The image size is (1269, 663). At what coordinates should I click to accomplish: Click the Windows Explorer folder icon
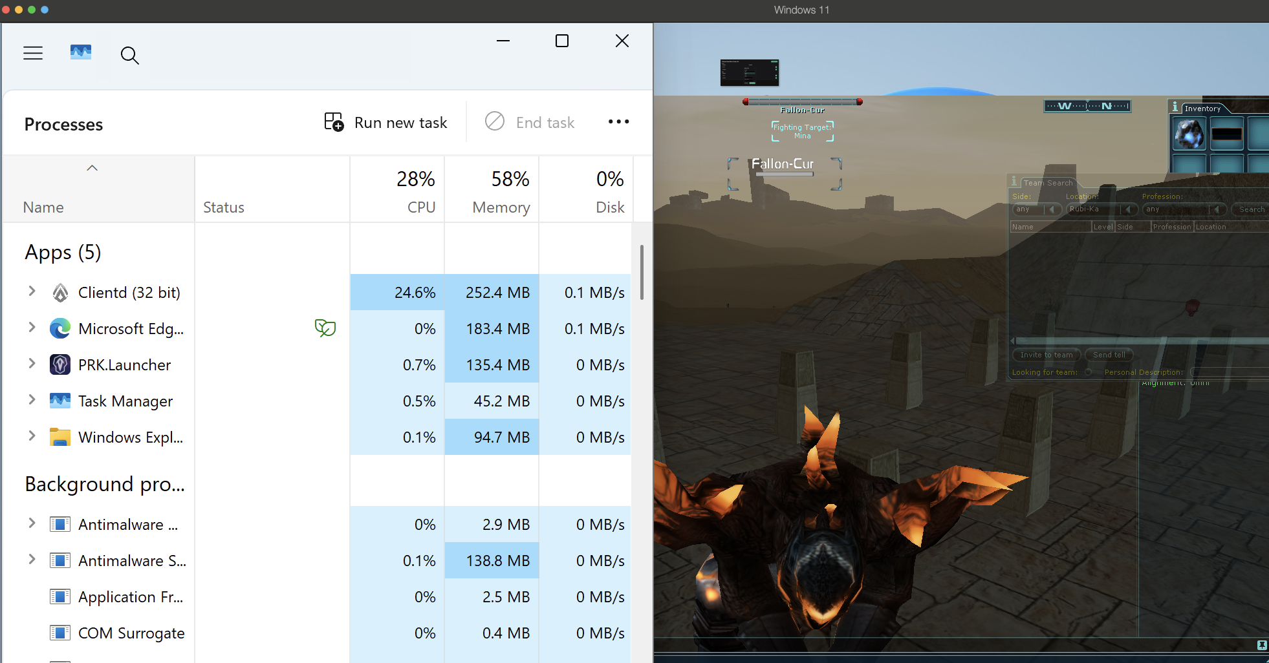pyautogui.click(x=60, y=437)
